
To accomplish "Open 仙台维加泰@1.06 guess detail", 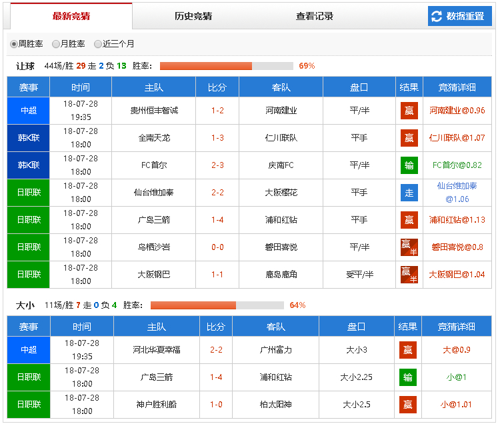I will coord(457,193).
